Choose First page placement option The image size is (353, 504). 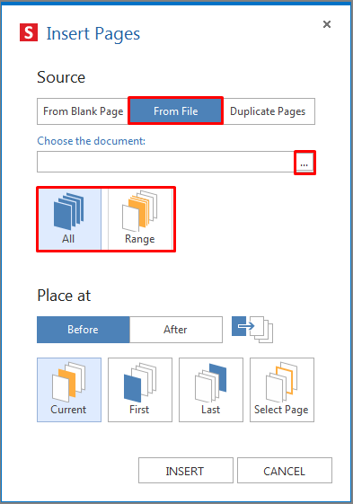pyautogui.click(x=140, y=390)
